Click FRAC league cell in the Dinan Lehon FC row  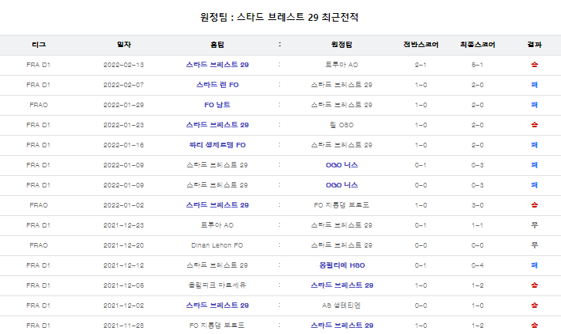click(x=39, y=245)
